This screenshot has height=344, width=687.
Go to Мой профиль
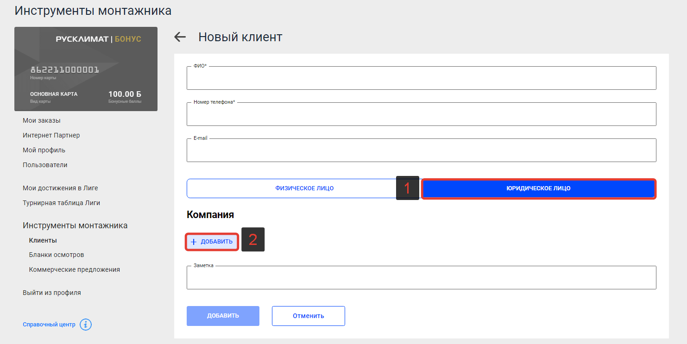[44, 150]
